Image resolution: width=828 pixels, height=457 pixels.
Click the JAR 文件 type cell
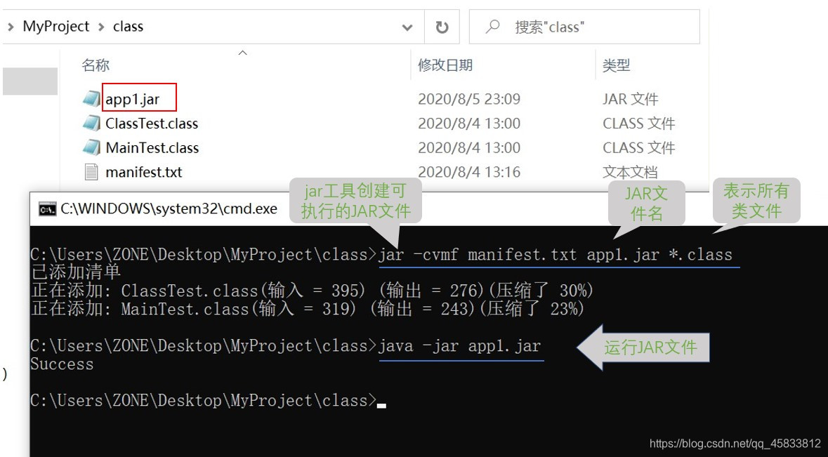pos(631,99)
